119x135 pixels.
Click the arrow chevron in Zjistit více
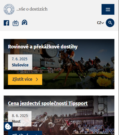pyautogui.click(x=37, y=79)
